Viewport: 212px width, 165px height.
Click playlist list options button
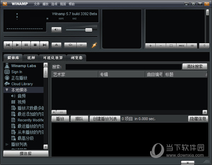click(192, 46)
